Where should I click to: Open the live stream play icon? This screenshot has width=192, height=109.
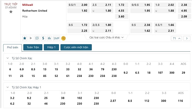(31, 38)
